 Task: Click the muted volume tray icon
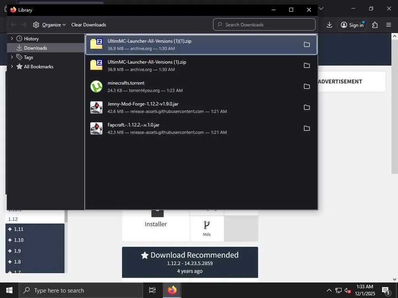(347, 290)
